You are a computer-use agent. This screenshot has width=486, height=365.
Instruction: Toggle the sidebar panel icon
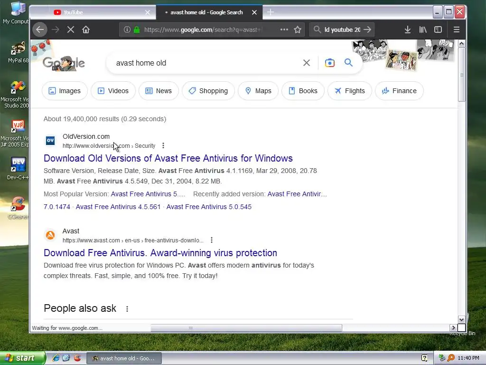click(438, 29)
